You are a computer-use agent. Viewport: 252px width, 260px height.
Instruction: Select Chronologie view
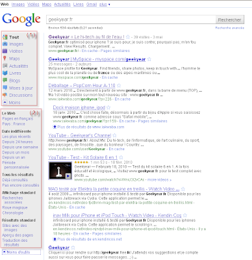click(x=12, y=213)
